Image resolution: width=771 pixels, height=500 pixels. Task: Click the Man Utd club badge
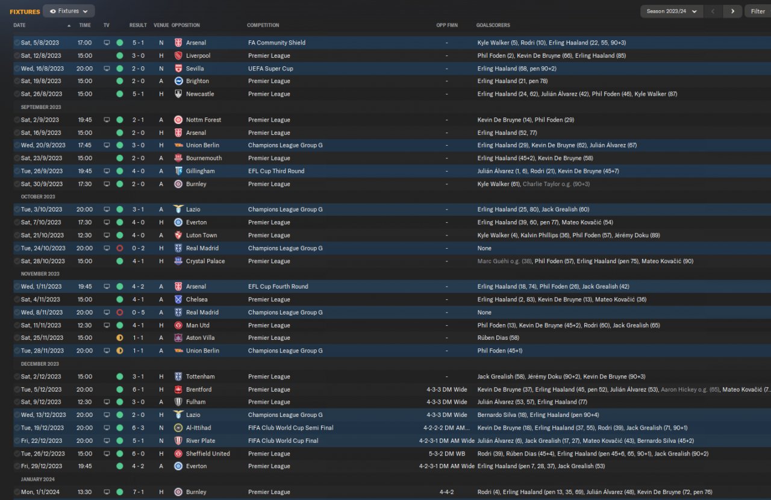tap(178, 325)
